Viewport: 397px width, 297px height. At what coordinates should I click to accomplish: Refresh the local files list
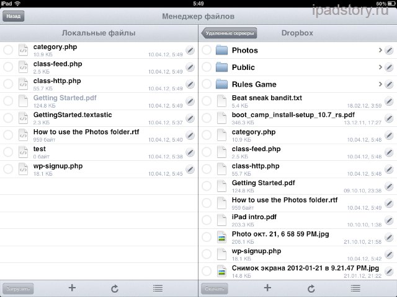tap(115, 288)
